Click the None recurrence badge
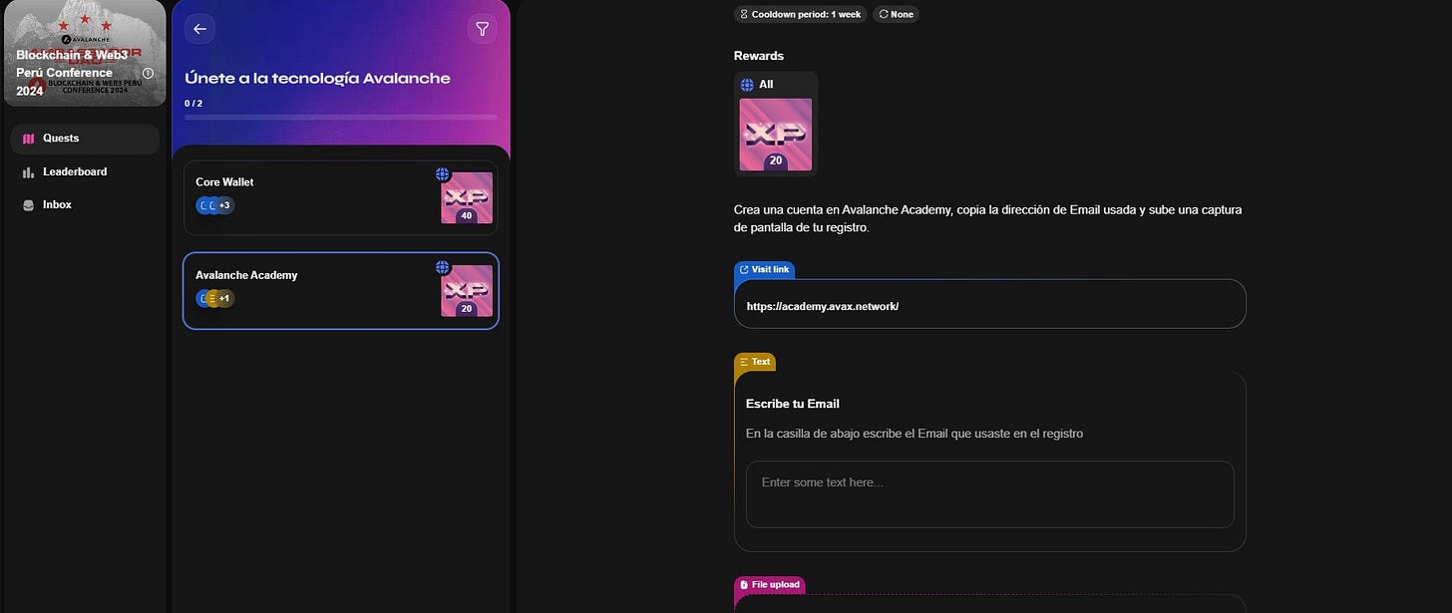 click(x=896, y=14)
